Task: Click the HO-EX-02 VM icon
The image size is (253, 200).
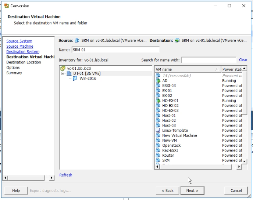Action: click(x=158, y=105)
